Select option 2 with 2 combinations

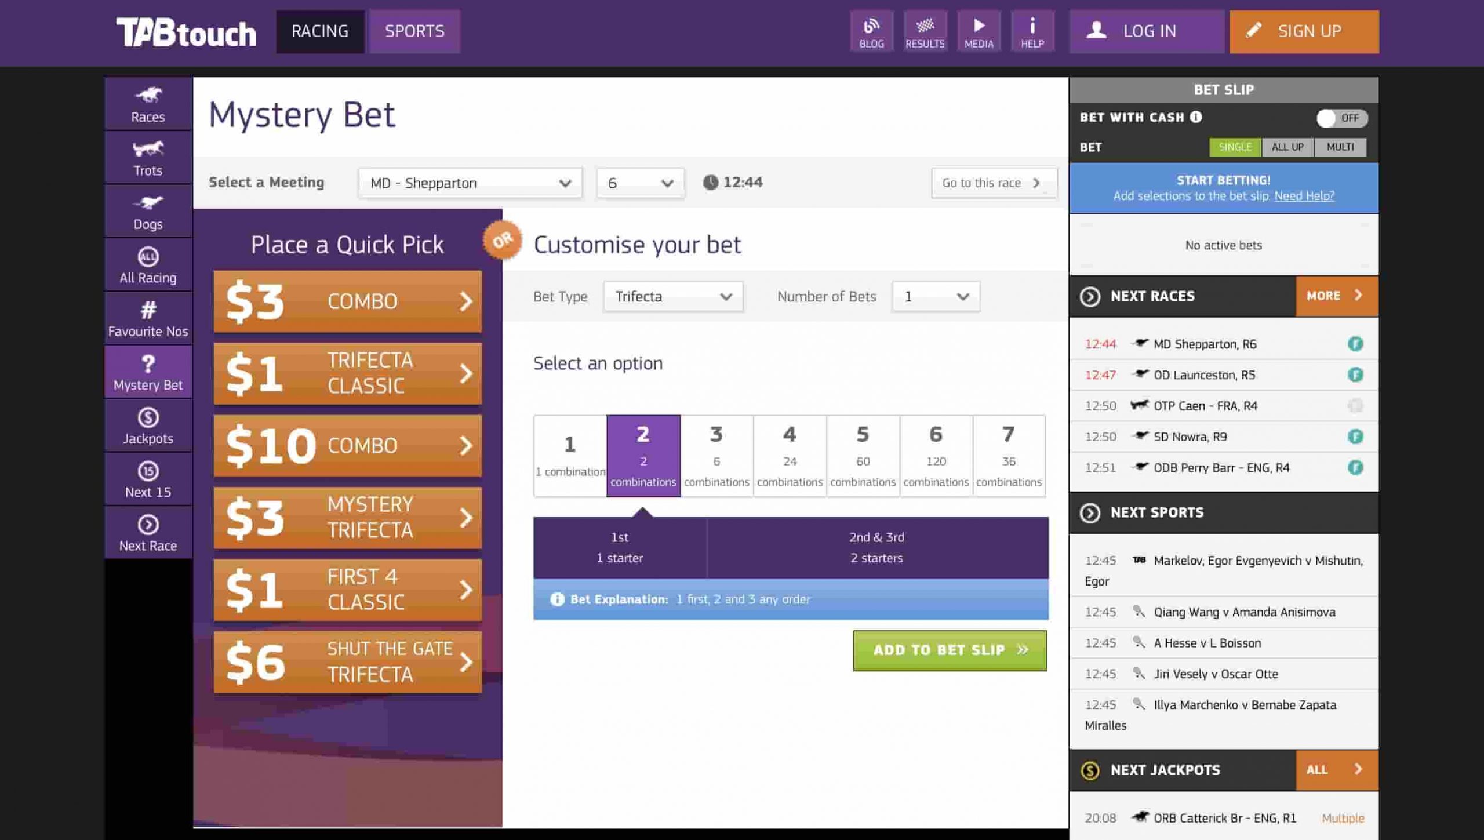pyautogui.click(x=643, y=456)
